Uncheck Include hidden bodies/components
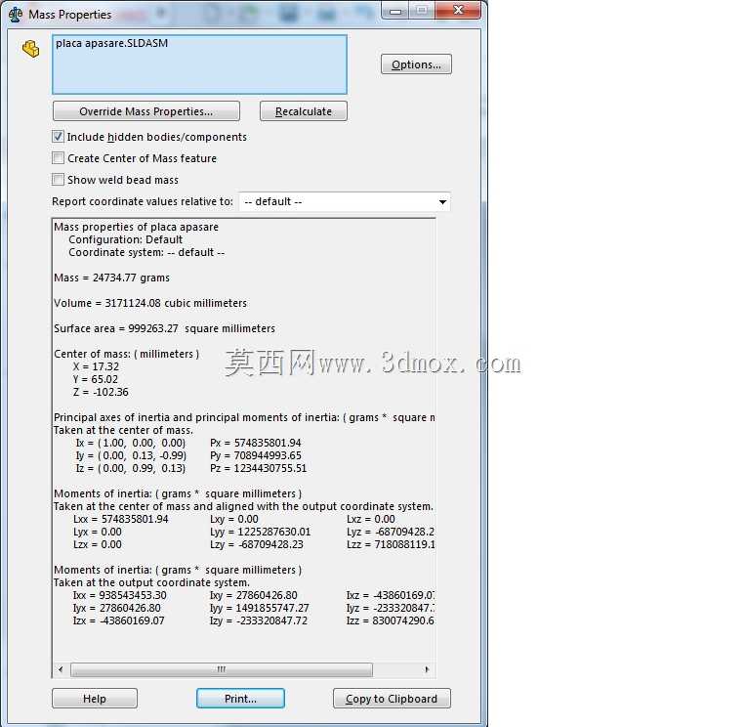Image resolution: width=746 pixels, height=727 pixels. 58,137
